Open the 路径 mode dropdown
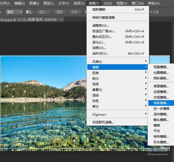The width and height of the screenshot is (174, 162). click(x=14, y=12)
